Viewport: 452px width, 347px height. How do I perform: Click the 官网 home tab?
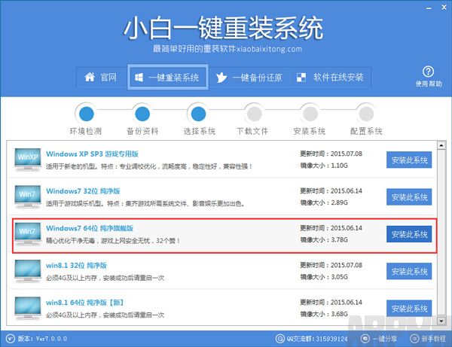click(100, 77)
